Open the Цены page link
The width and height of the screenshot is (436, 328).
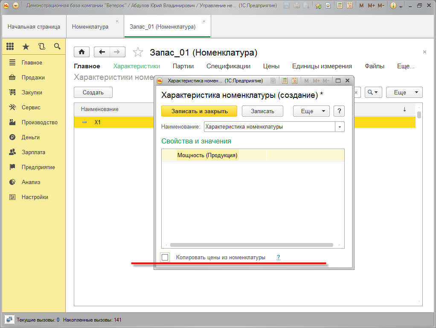[271, 66]
